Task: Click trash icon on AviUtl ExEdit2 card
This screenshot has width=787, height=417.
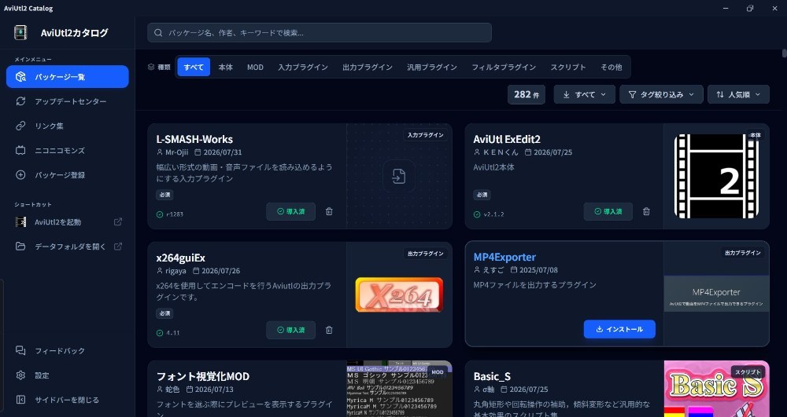Action: click(646, 211)
